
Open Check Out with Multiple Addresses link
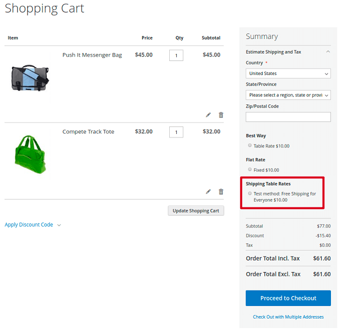[288, 317]
